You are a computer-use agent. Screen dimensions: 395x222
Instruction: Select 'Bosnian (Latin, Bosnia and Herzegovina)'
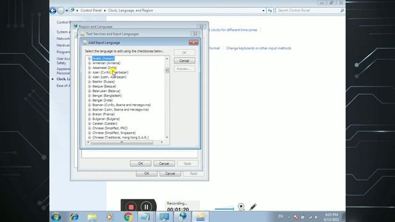120,110
